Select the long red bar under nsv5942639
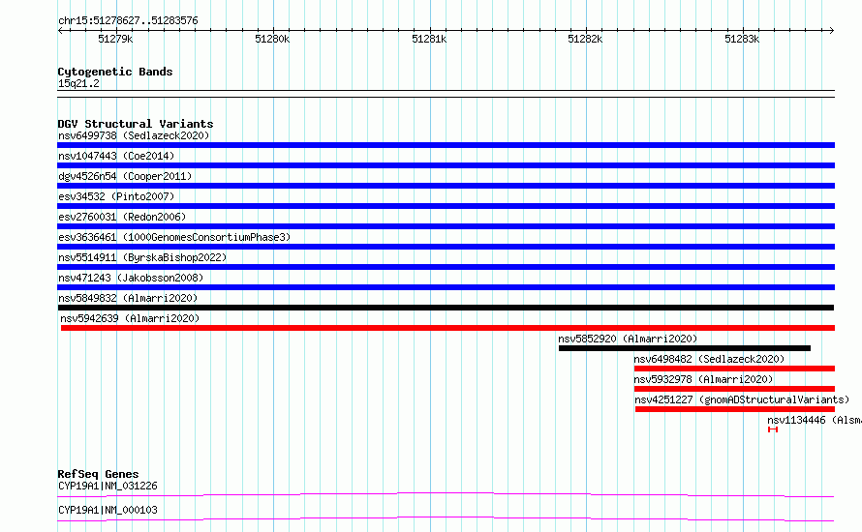Viewport: 862px width, 532px height. pyautogui.click(x=447, y=328)
